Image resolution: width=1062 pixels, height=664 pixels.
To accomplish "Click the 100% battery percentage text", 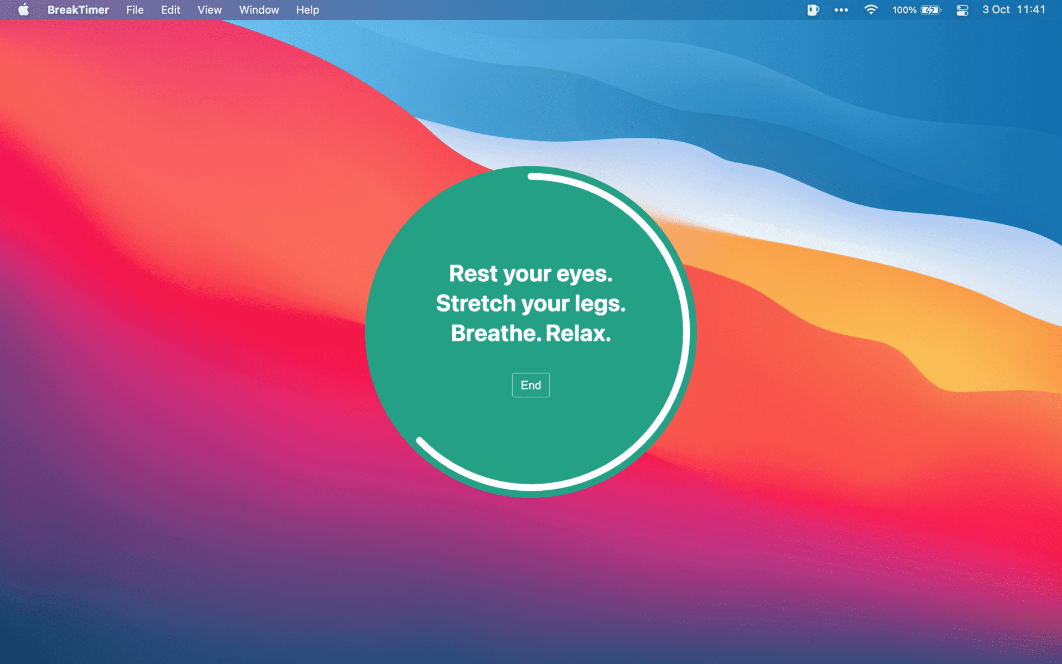I will click(904, 10).
